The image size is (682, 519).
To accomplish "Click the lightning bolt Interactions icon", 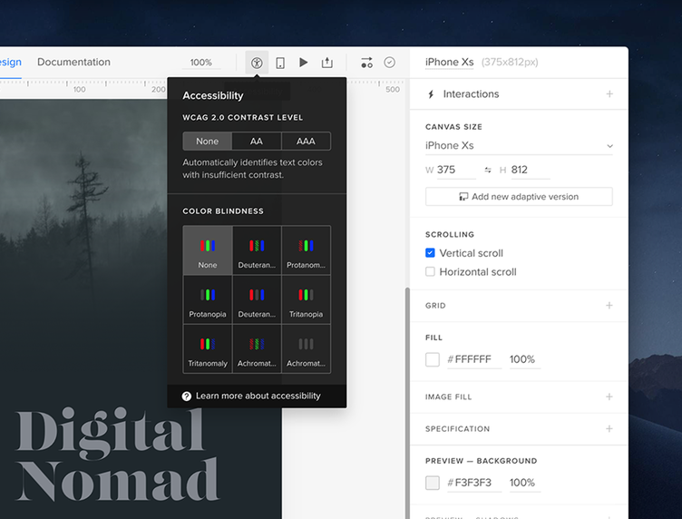I will (x=431, y=94).
